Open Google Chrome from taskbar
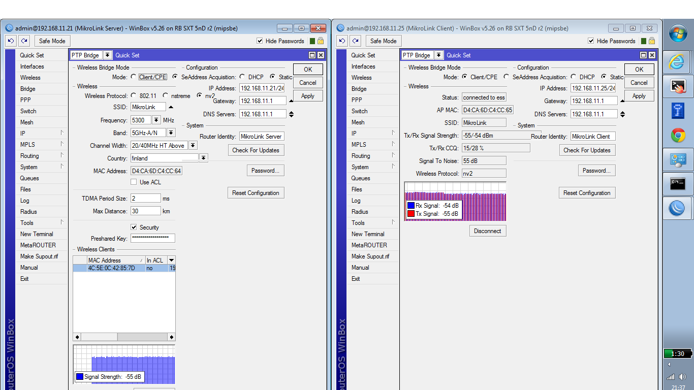Screen dimensions: 694x390 [x=677, y=135]
